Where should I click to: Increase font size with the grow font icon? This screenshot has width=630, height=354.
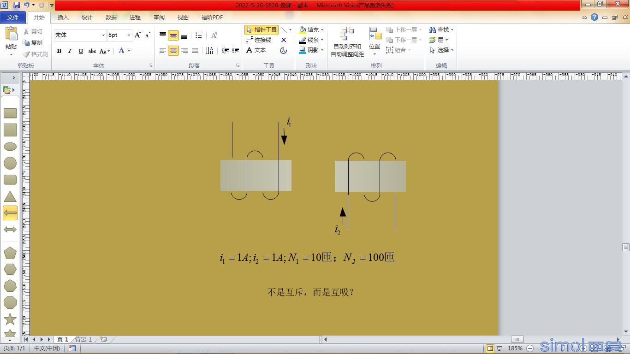click(x=137, y=35)
